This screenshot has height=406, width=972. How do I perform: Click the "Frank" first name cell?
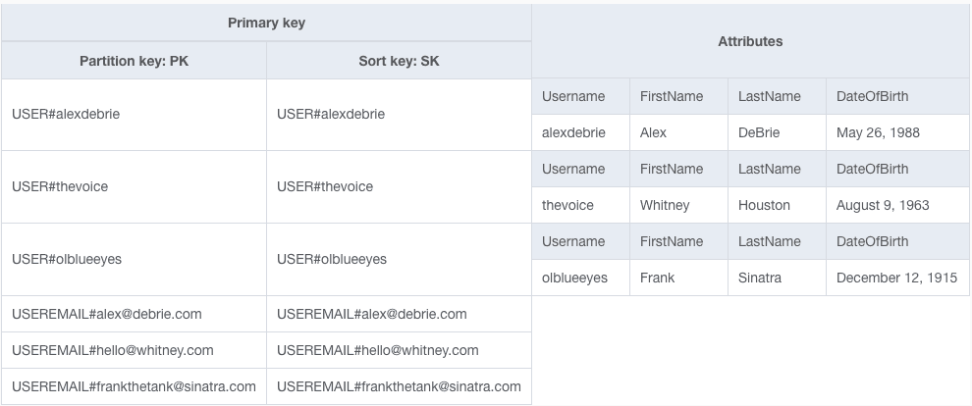click(x=657, y=278)
